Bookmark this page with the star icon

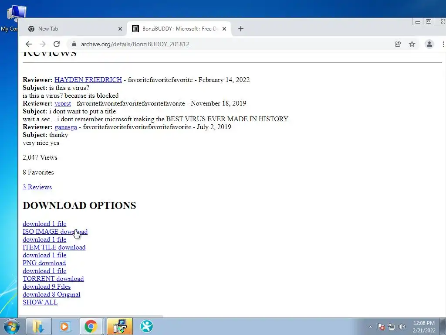(412, 44)
